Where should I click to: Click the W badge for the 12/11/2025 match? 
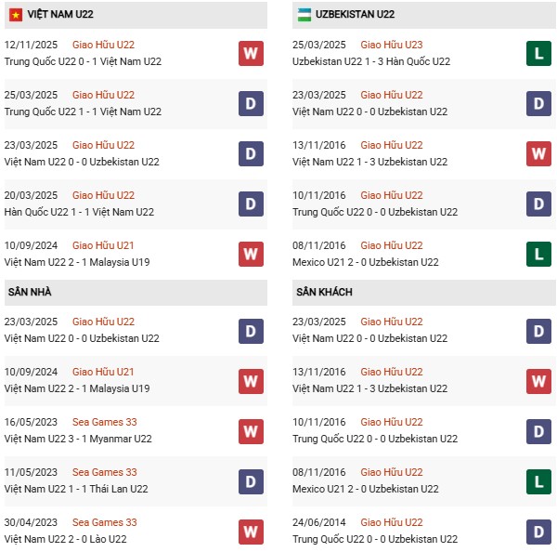(251, 53)
